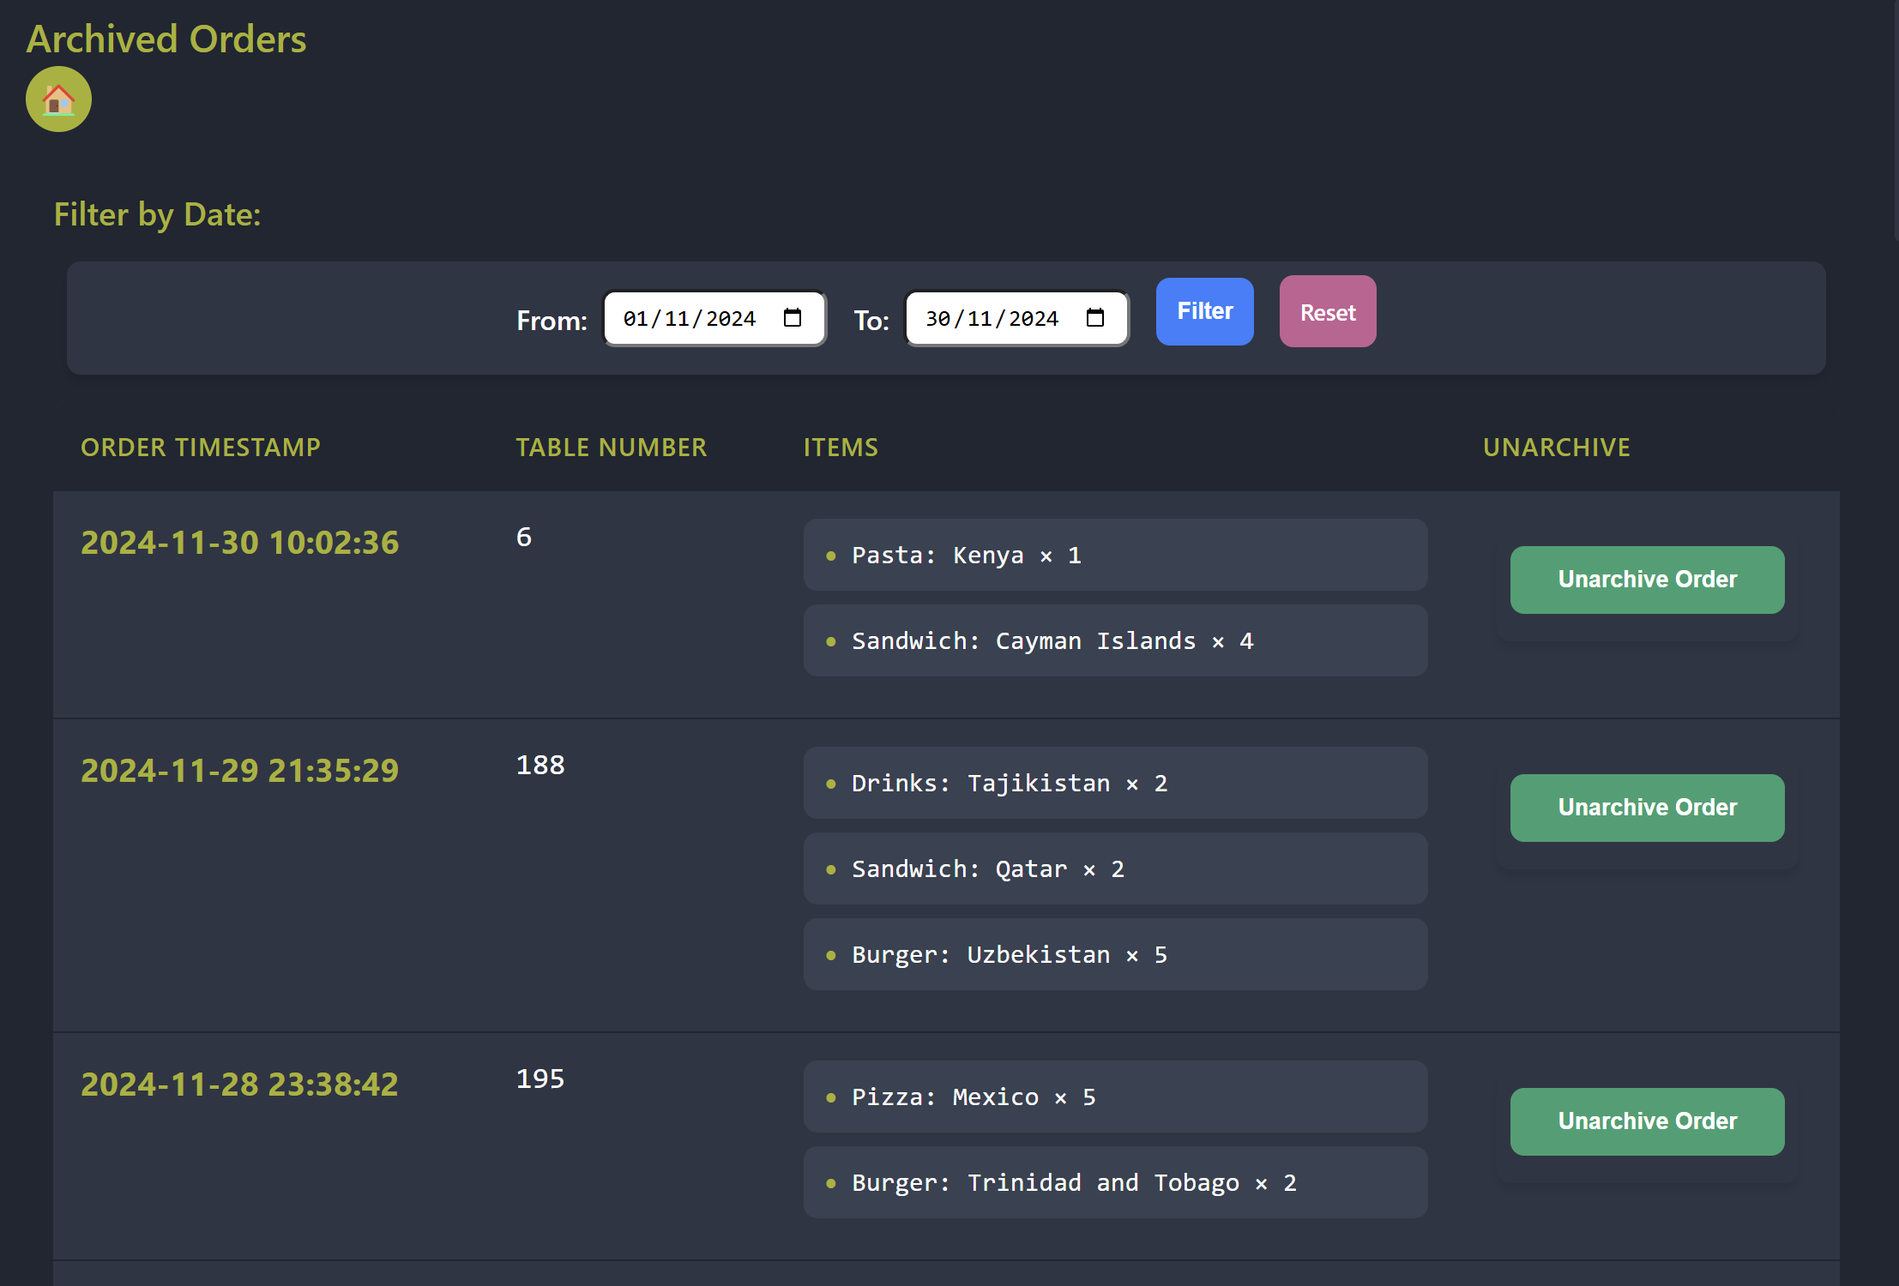Image resolution: width=1899 pixels, height=1286 pixels.
Task: Select the Burger: Uzbekistan item entry
Action: pyautogui.click(x=1115, y=954)
